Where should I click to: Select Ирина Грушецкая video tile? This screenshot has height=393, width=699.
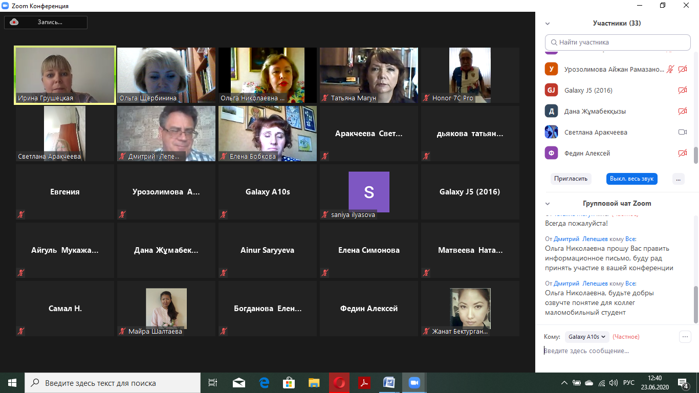64,75
